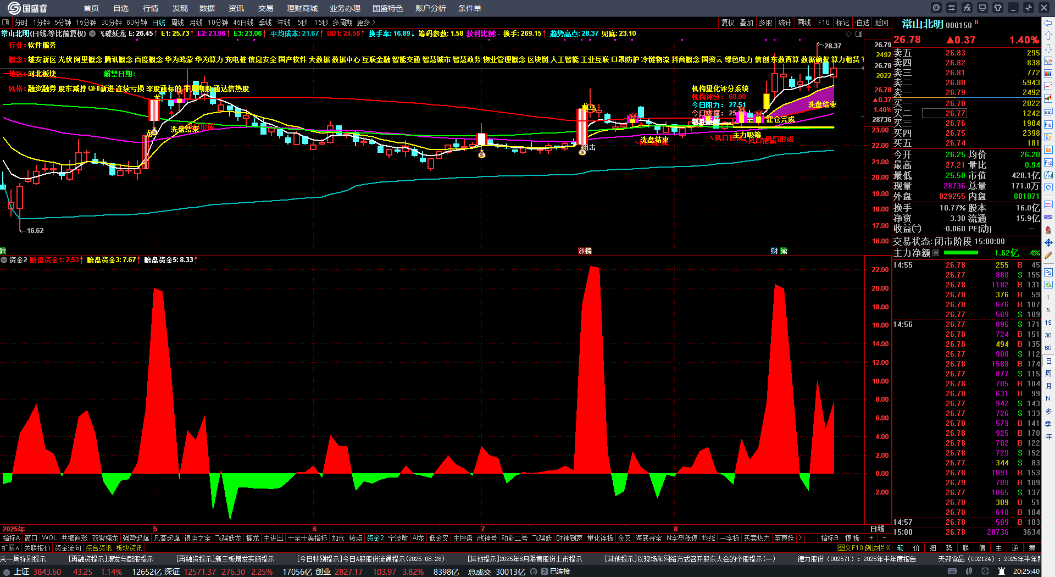Switch to the 周线 weekly period tab
Image resolution: width=1055 pixels, height=577 pixels.
(x=177, y=23)
